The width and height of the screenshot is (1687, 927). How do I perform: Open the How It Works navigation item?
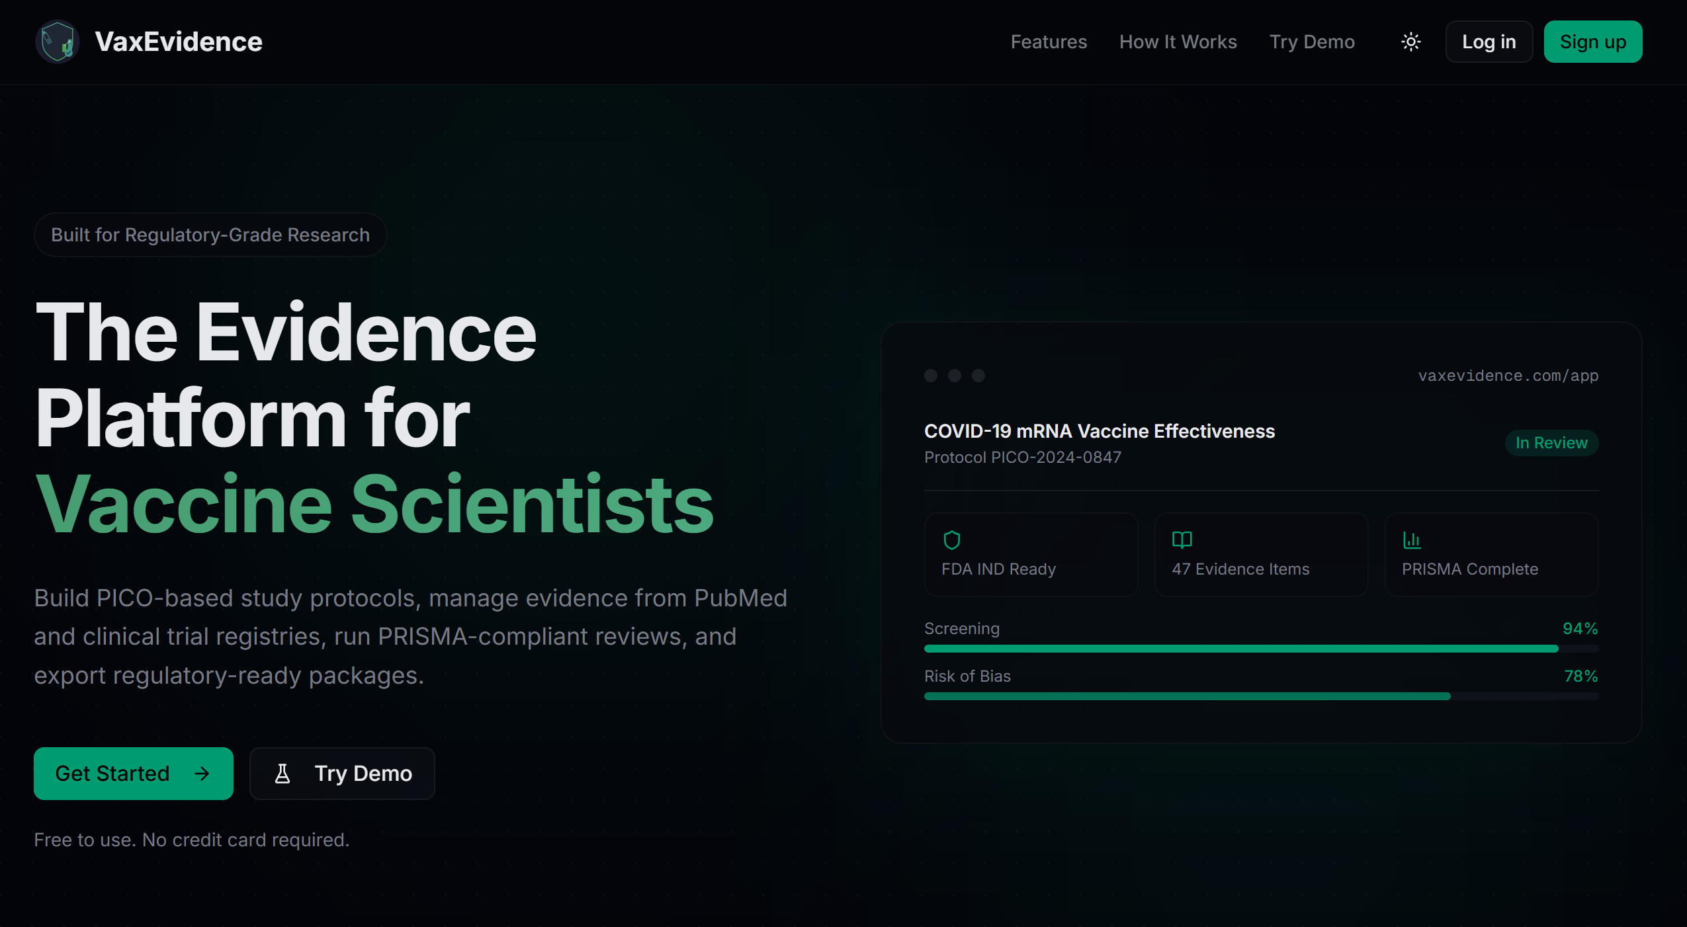1178,42
